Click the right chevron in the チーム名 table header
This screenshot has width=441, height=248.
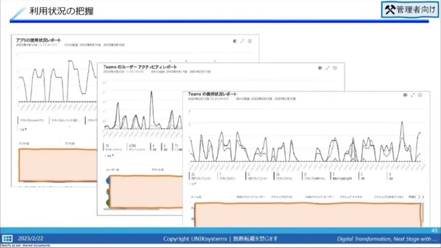(x=419, y=197)
